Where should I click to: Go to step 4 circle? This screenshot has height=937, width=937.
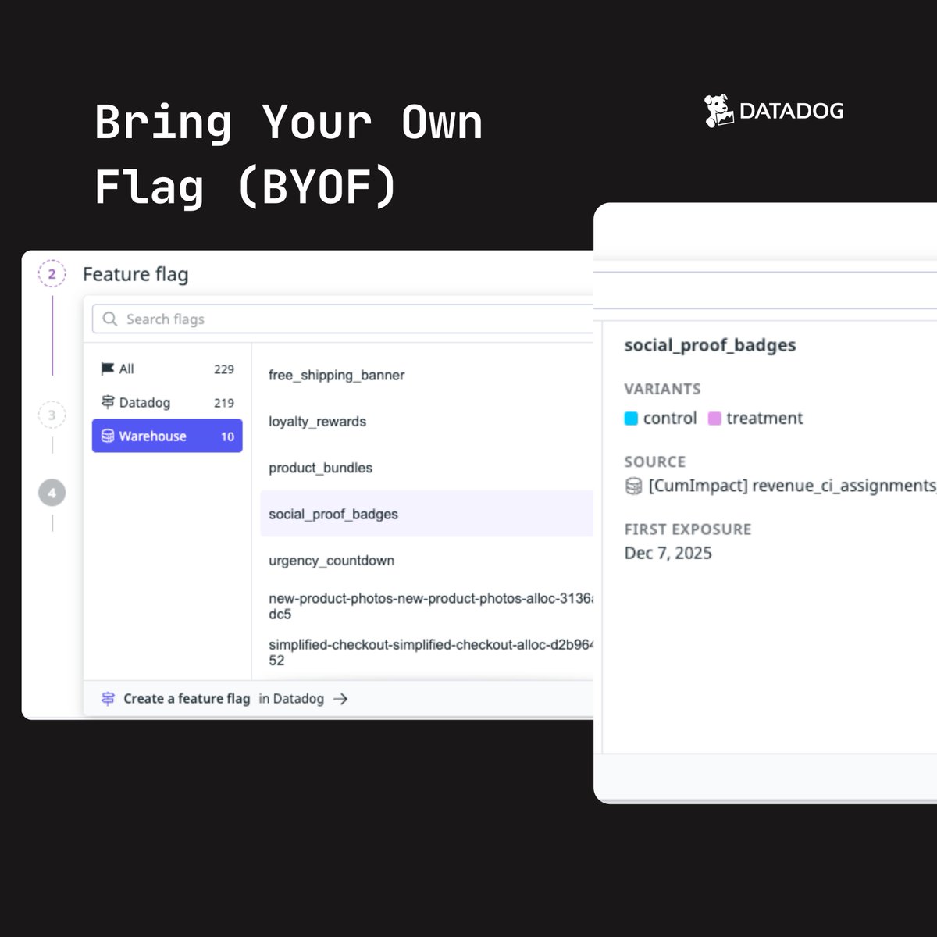[x=52, y=493]
